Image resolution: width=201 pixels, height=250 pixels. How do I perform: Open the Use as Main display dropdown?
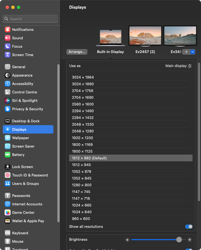pyautogui.click(x=179, y=66)
